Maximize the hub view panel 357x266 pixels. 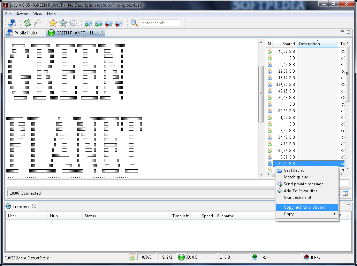pyautogui.click(x=349, y=32)
